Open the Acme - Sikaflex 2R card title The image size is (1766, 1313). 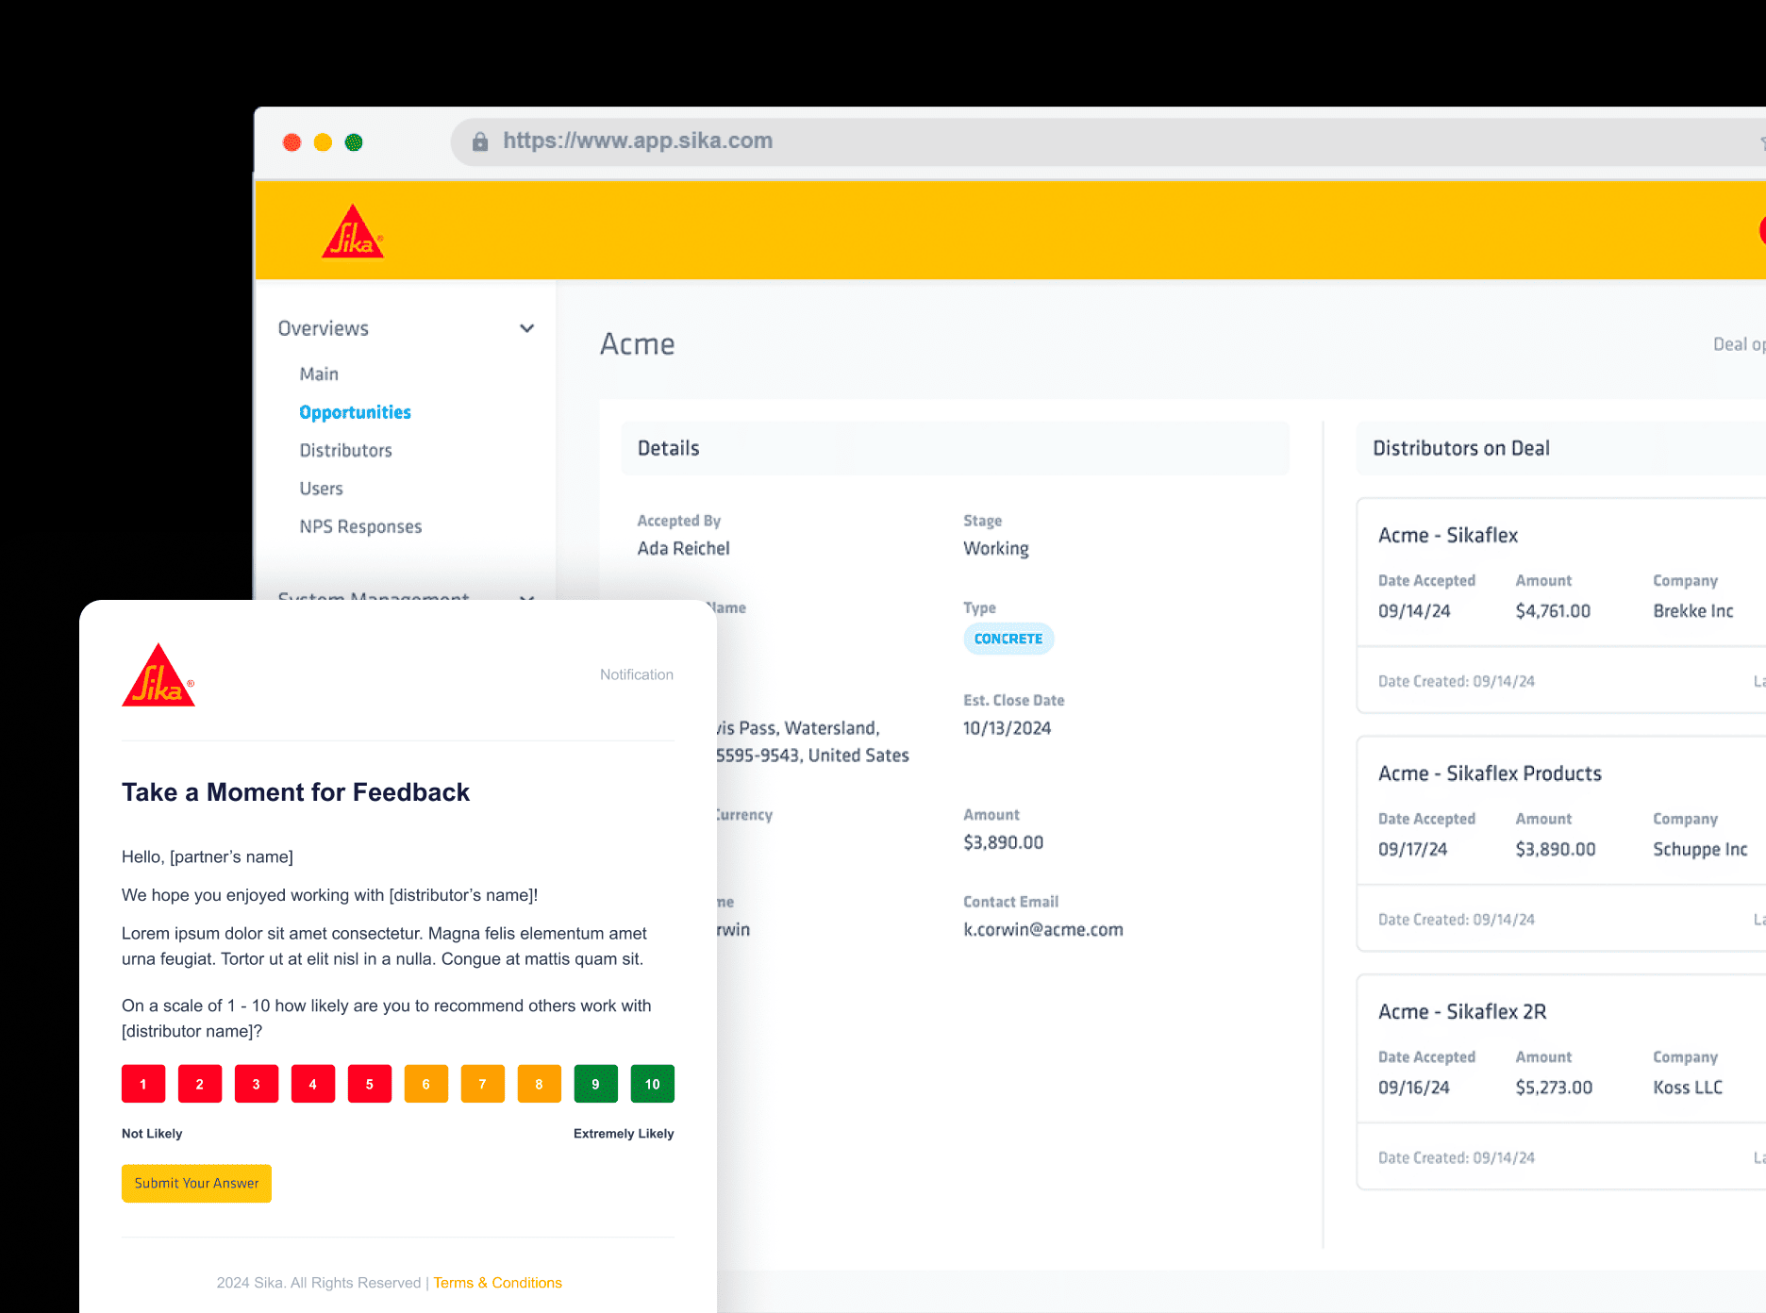(x=1462, y=1011)
